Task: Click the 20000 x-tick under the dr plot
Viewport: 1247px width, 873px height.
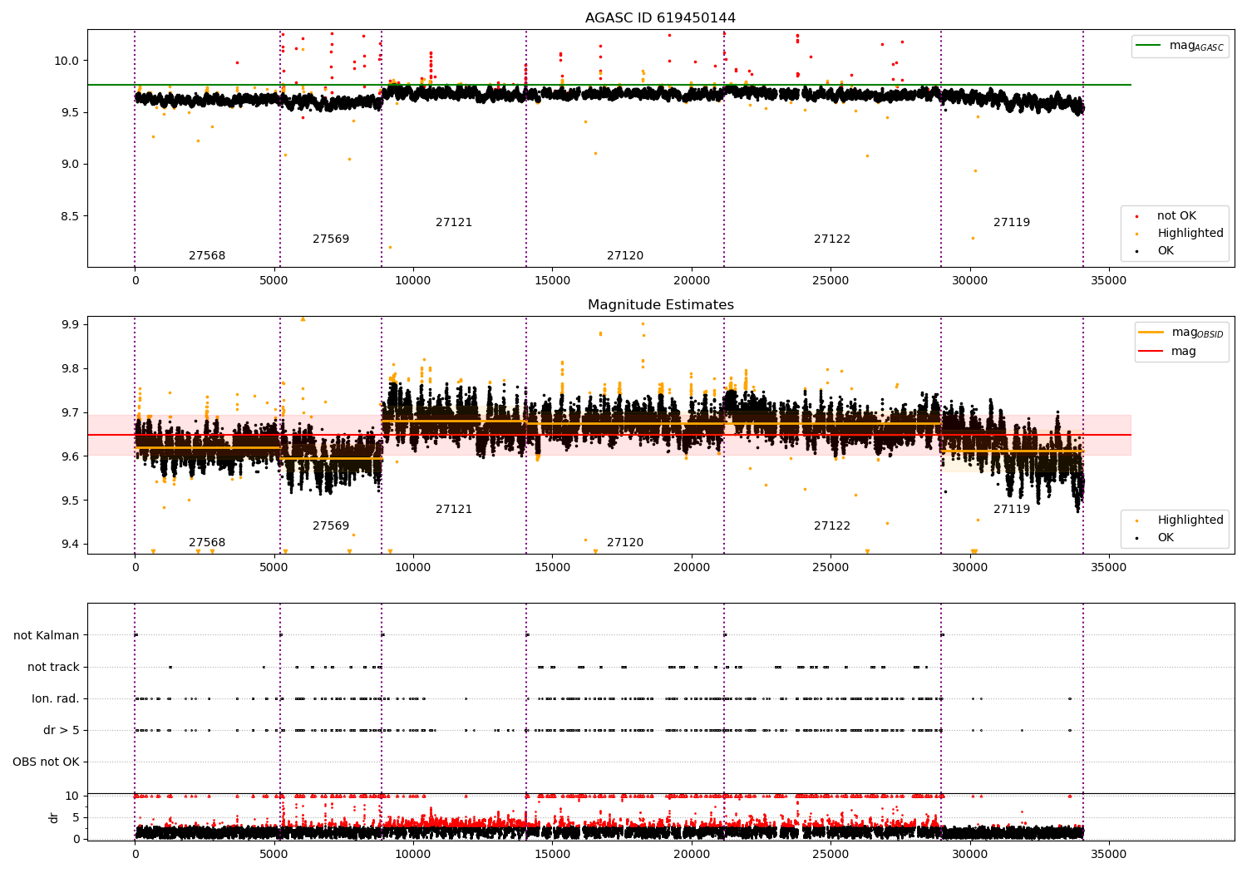Action: [x=692, y=855]
